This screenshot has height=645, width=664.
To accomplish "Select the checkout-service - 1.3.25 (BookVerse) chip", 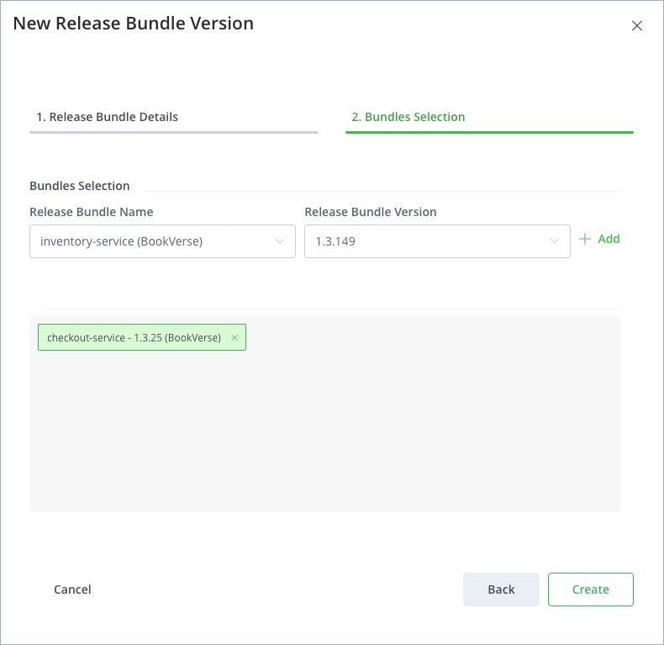I will [x=142, y=337].
